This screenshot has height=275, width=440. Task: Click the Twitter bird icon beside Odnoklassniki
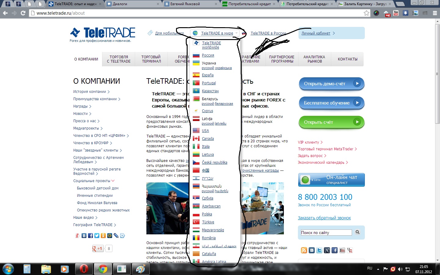click(x=97, y=236)
